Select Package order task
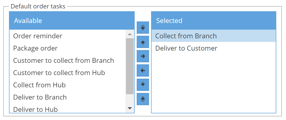 tap(35, 48)
